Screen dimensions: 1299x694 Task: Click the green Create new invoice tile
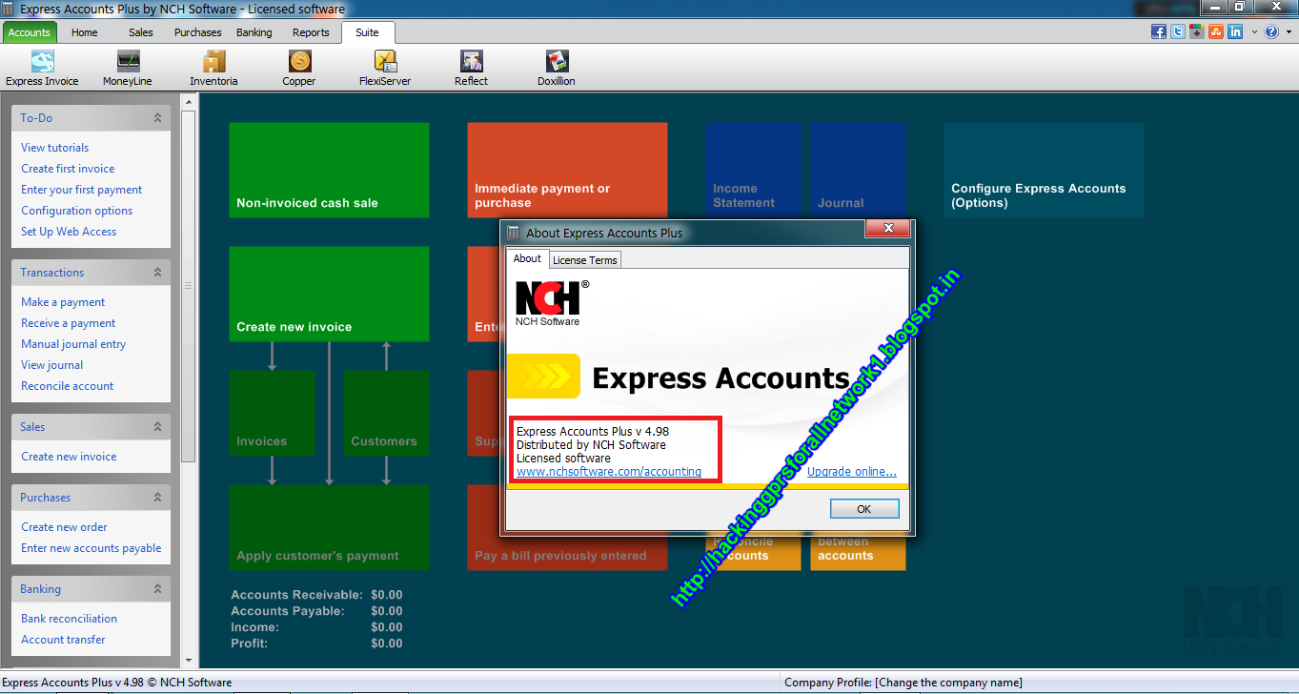pos(329,294)
